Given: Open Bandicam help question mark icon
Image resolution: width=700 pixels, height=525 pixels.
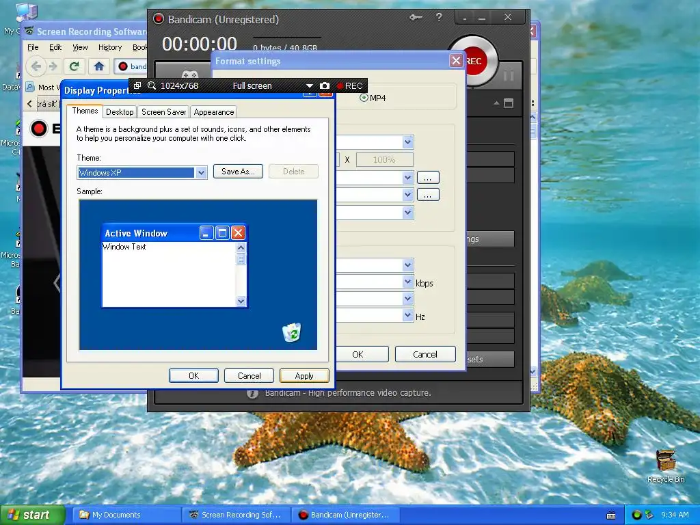Looking at the screenshot, I should coord(440,17).
